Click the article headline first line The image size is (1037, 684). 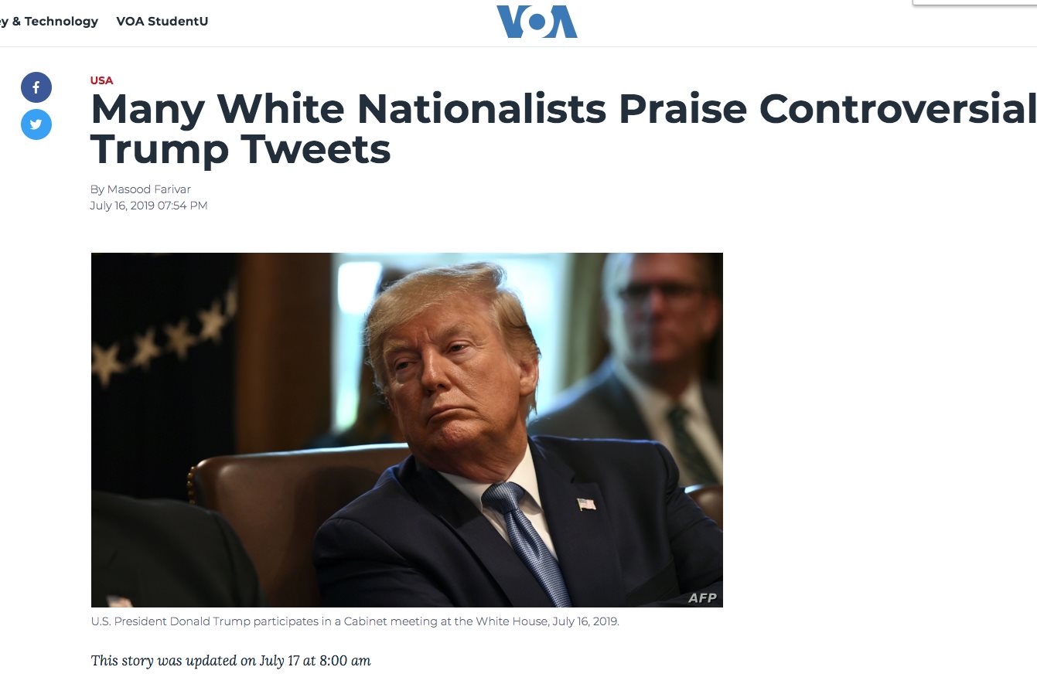point(563,109)
